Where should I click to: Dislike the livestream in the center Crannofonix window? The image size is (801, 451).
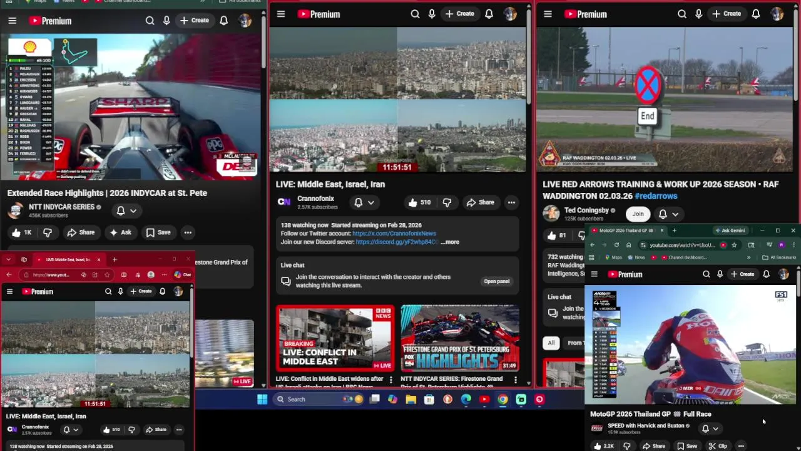[x=447, y=202]
